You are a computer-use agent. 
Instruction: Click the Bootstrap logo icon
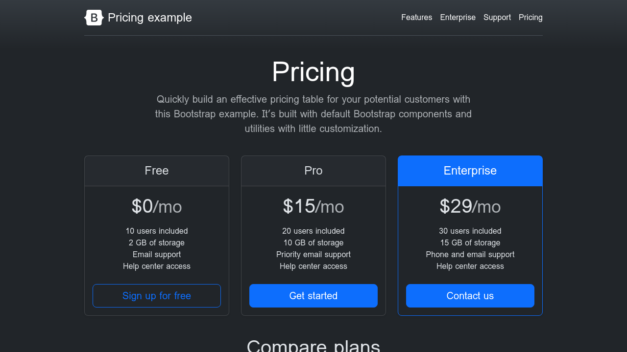point(94,18)
